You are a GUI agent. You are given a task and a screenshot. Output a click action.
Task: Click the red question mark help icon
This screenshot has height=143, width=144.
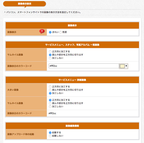point(42,31)
